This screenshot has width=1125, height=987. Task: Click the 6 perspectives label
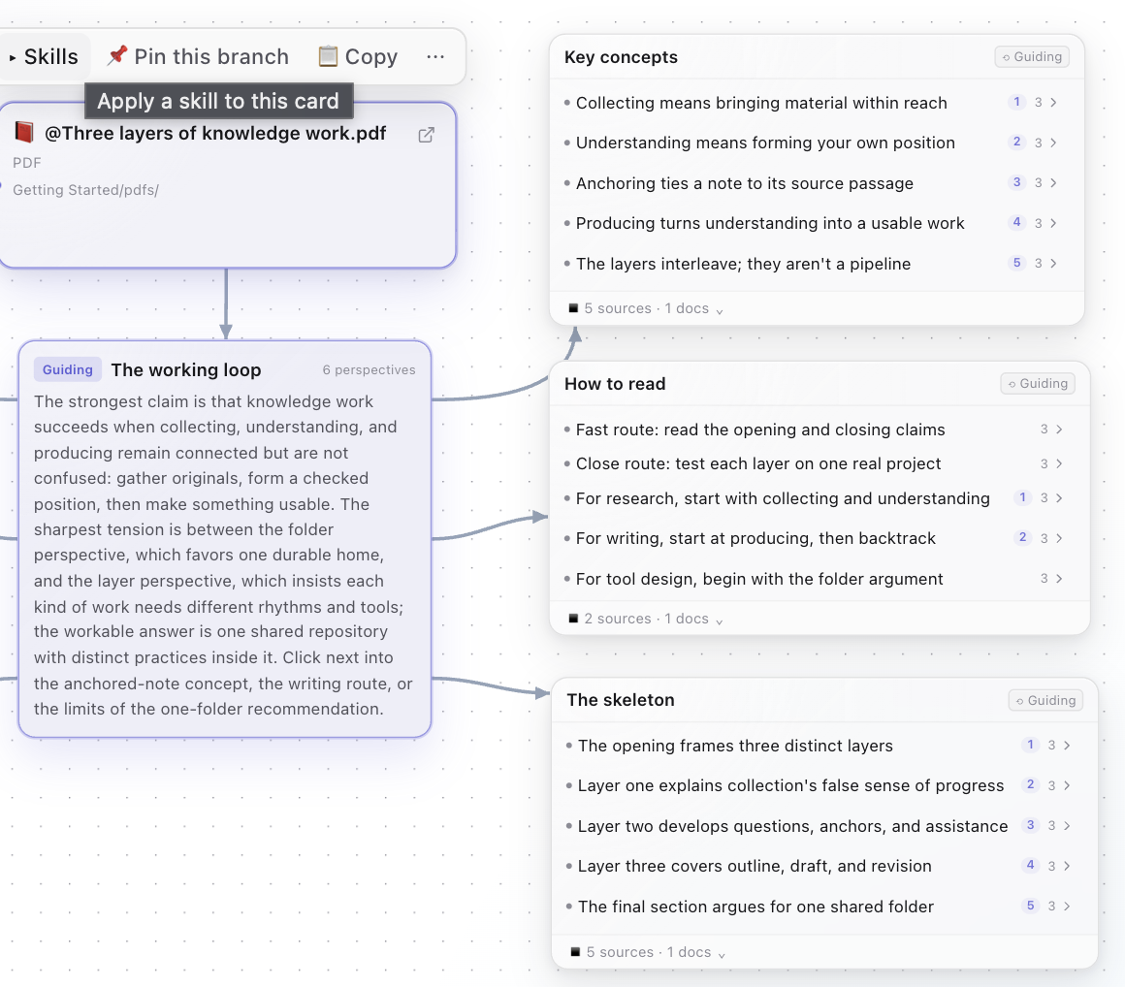(x=369, y=369)
